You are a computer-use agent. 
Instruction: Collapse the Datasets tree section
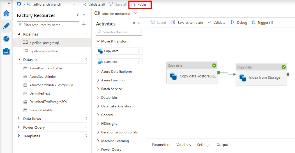(x=19, y=60)
